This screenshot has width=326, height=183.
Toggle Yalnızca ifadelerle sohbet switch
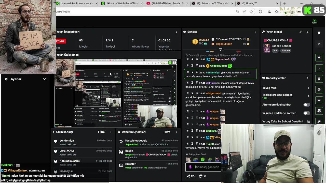pyautogui.click(x=307, y=113)
